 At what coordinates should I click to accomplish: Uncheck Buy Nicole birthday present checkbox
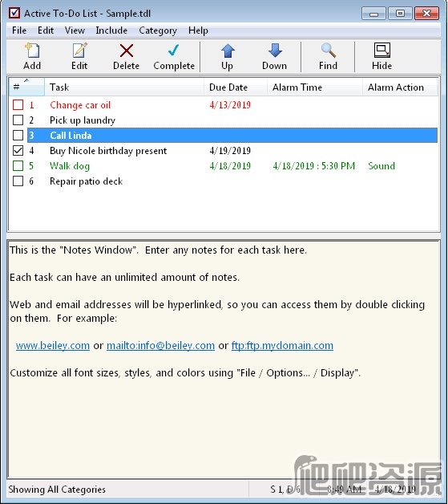pyautogui.click(x=18, y=150)
